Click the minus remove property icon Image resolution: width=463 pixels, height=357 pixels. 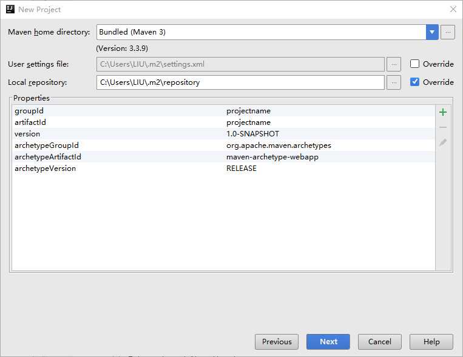442,127
